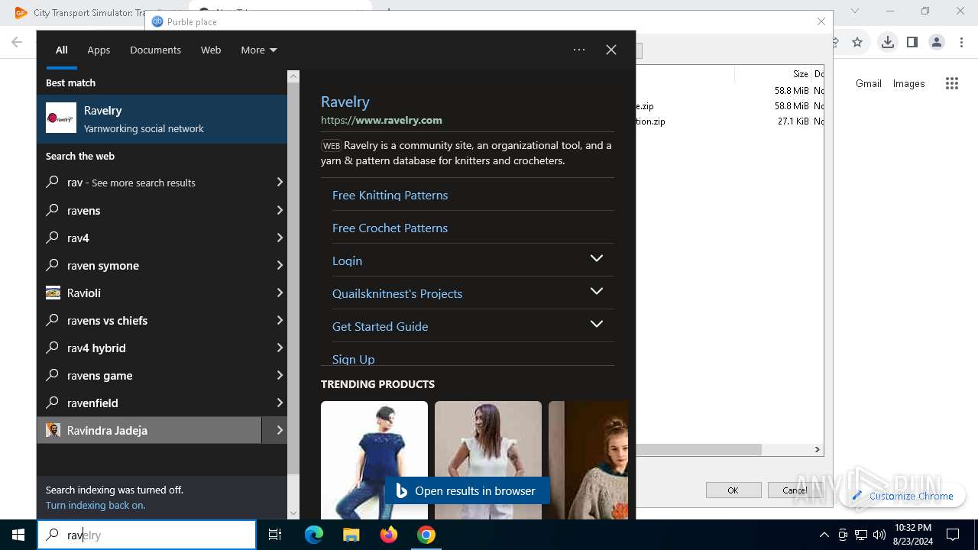Close the Purble place dialog
This screenshot has height=550, width=978.
821,21
